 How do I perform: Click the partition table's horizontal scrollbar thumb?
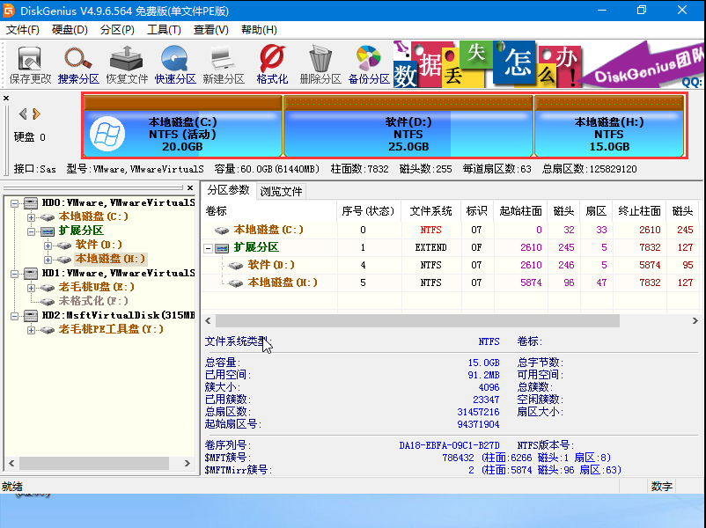click(x=417, y=321)
